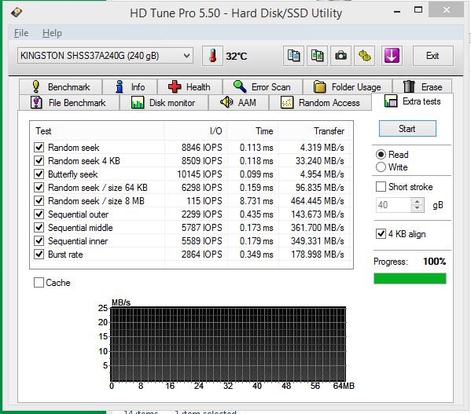
Task: Select Disk monitor tab
Action: pyautogui.click(x=164, y=103)
